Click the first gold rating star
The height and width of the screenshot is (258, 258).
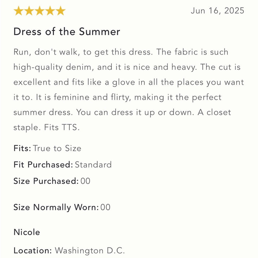18,11
